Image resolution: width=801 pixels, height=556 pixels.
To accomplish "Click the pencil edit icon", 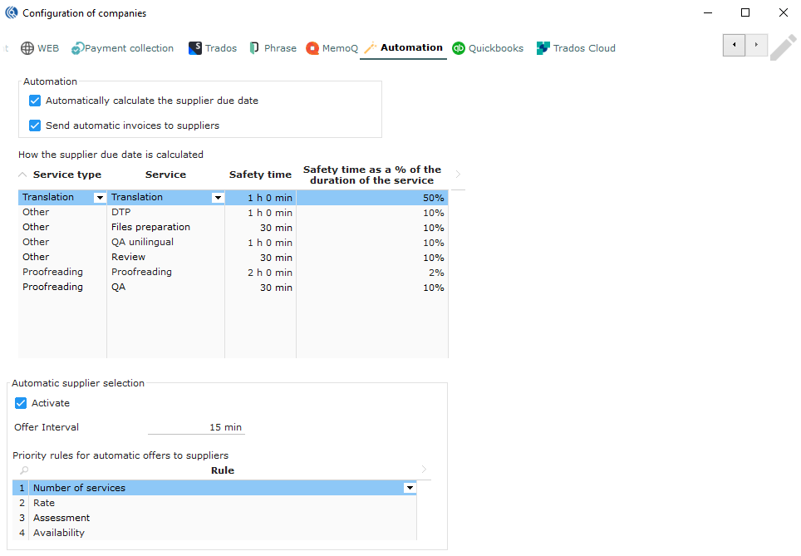I will (782, 47).
